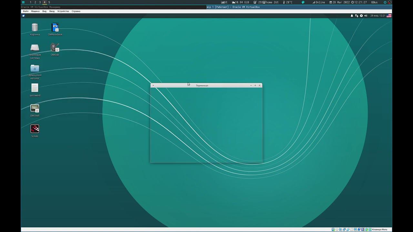Switch to workspace 1
The height and width of the screenshot is (232, 413).
31,2
